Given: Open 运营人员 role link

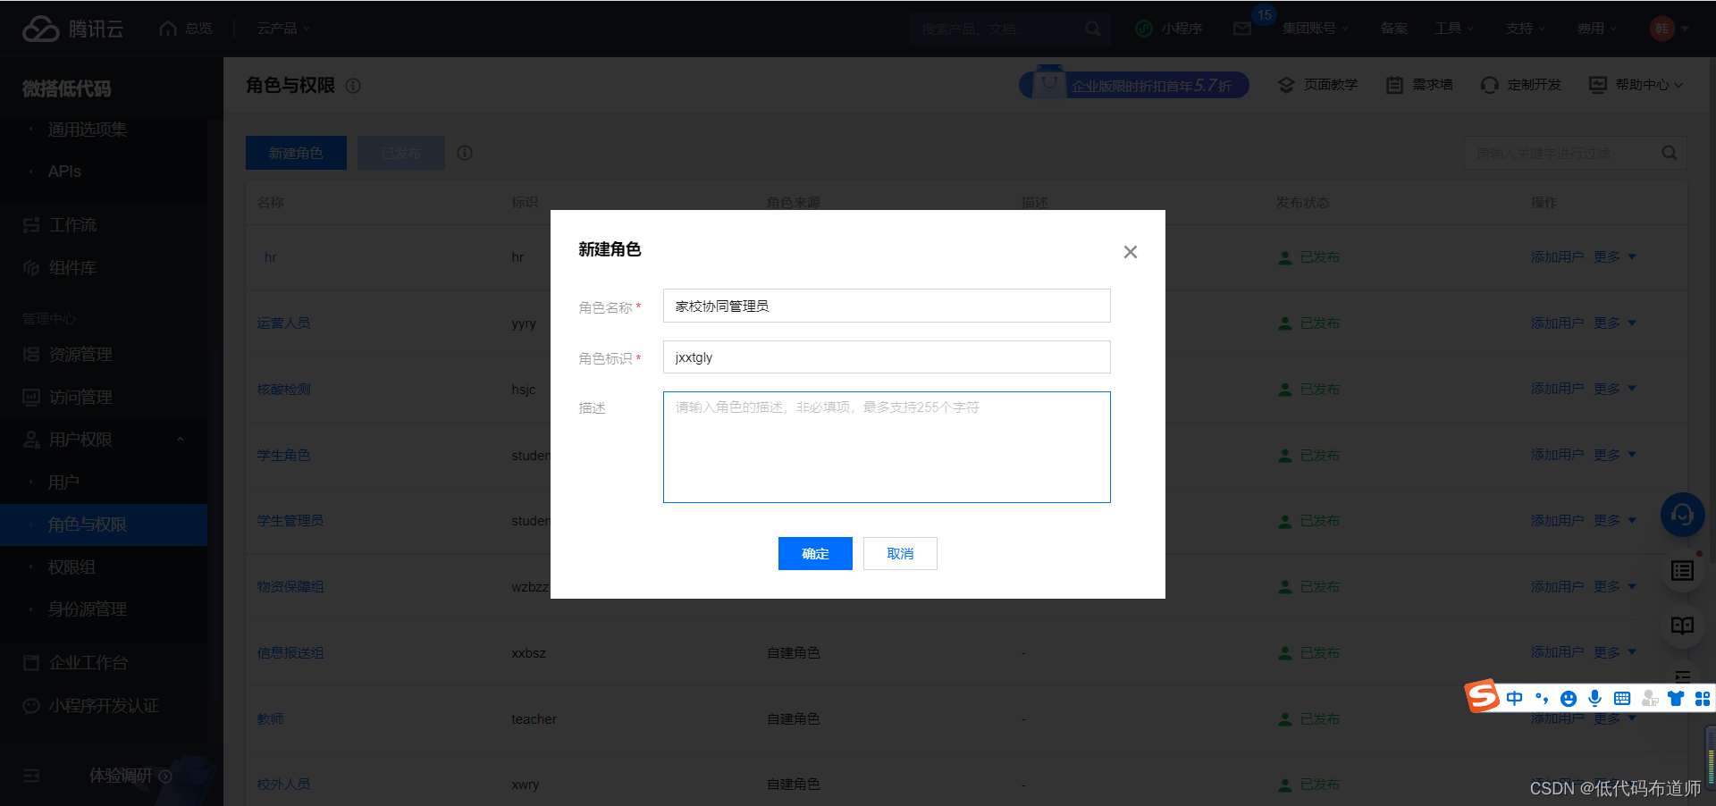Looking at the screenshot, I should coord(283,323).
